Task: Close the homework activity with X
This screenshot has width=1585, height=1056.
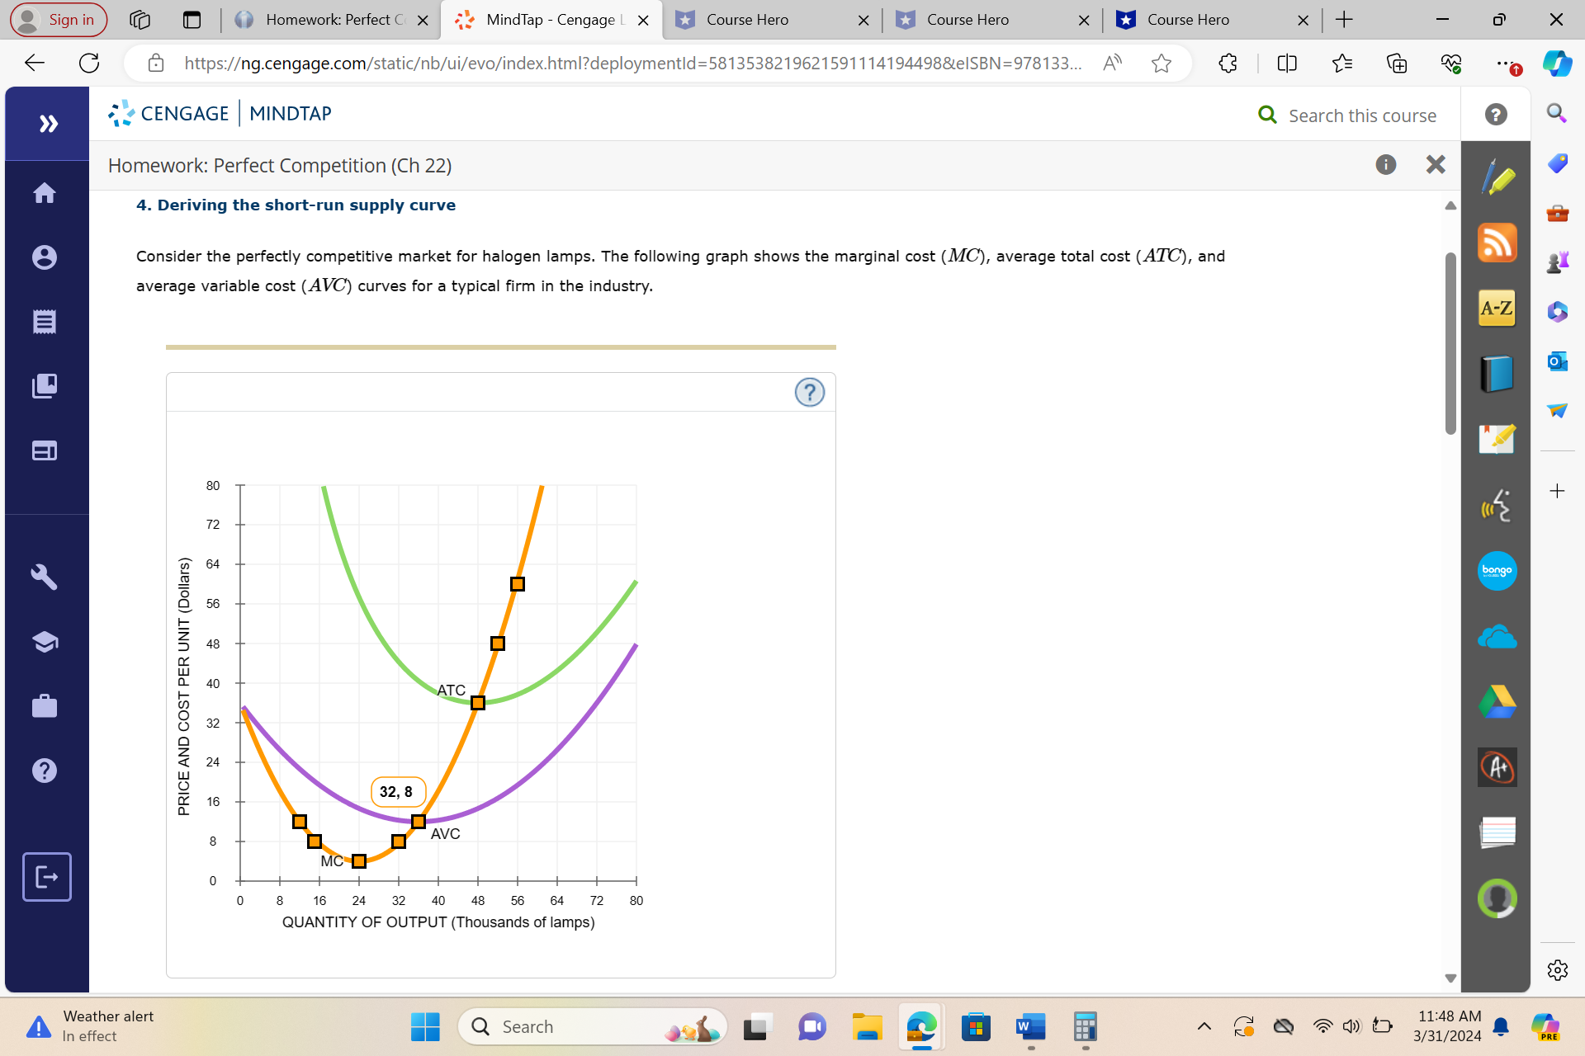Action: [x=1436, y=165]
